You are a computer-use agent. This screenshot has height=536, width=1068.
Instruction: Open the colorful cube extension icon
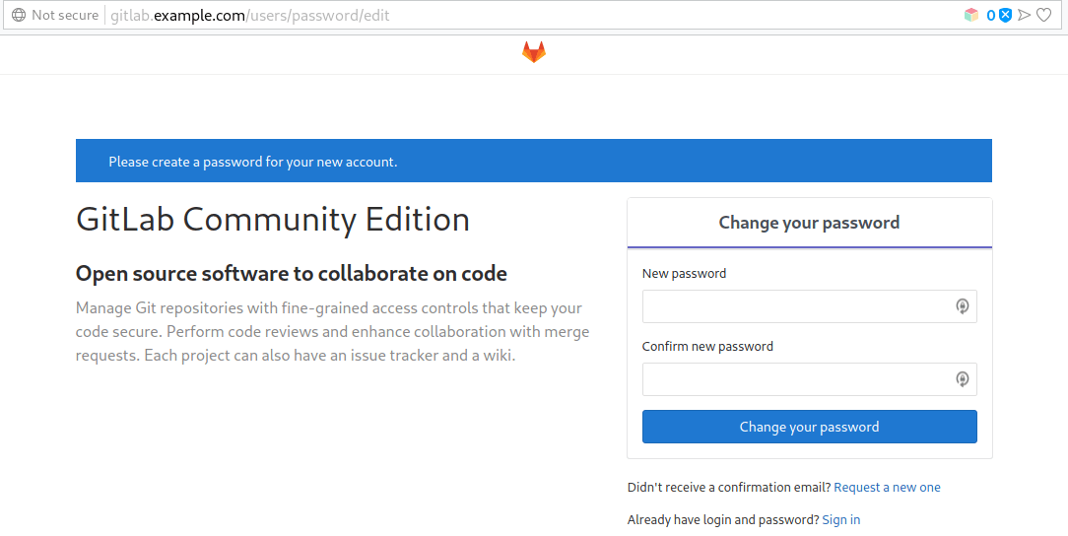971,15
